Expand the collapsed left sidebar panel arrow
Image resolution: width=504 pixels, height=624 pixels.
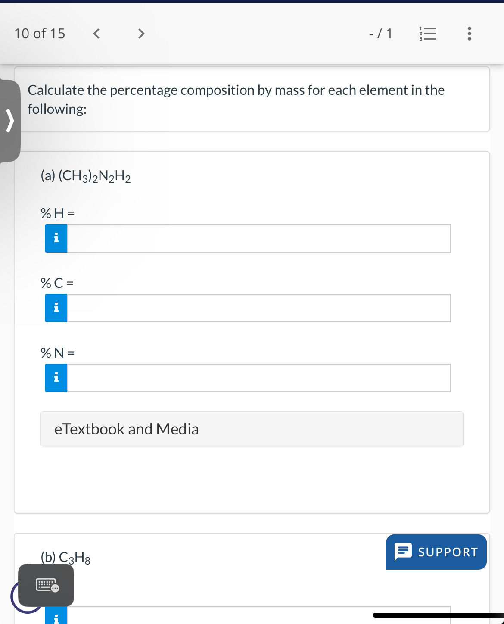click(x=9, y=121)
